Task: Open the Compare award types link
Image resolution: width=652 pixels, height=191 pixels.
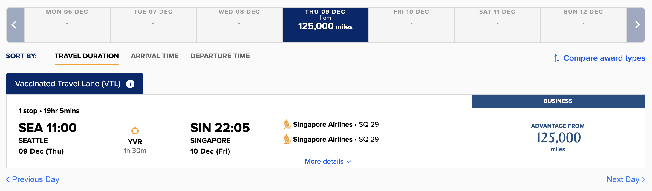Action: [604, 58]
